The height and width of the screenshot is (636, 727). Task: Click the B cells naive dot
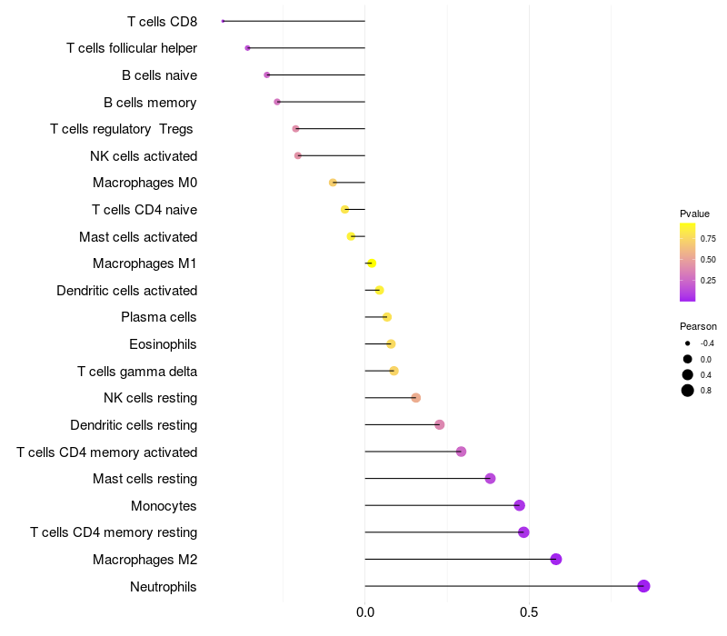tap(266, 75)
